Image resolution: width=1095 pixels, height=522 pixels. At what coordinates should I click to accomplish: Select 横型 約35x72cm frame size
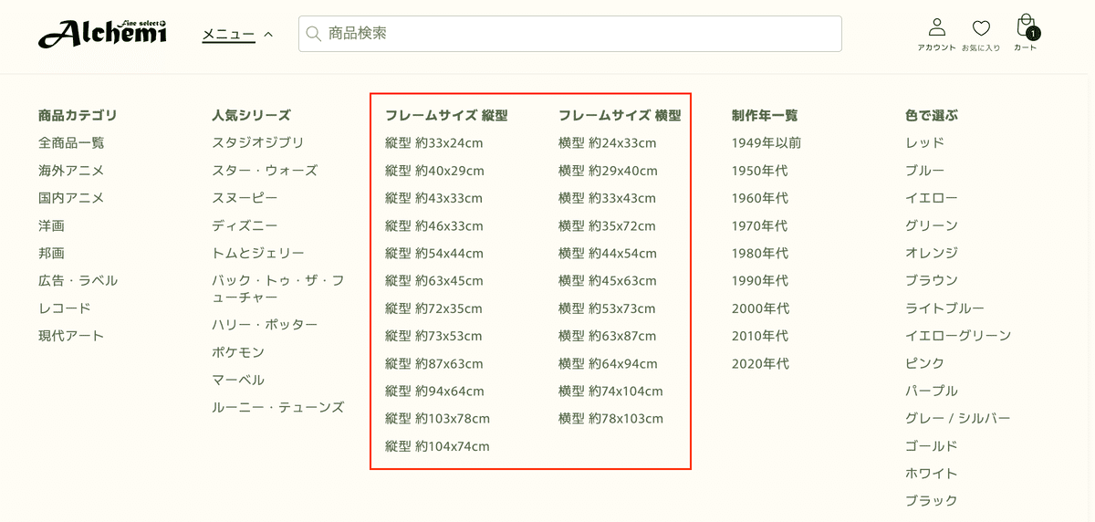pos(607,225)
